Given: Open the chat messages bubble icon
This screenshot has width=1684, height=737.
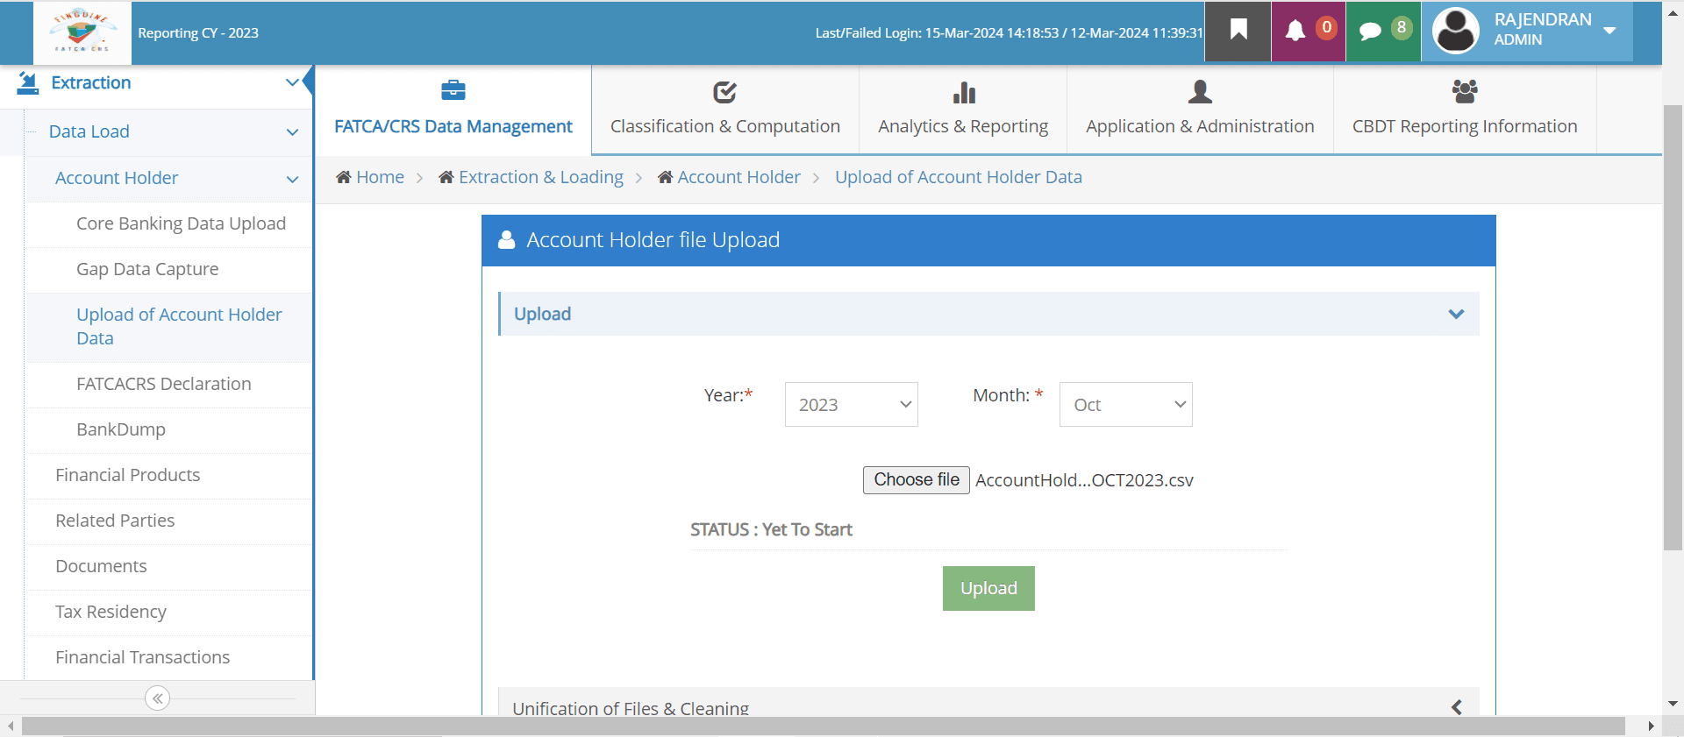Looking at the screenshot, I should [x=1370, y=32].
